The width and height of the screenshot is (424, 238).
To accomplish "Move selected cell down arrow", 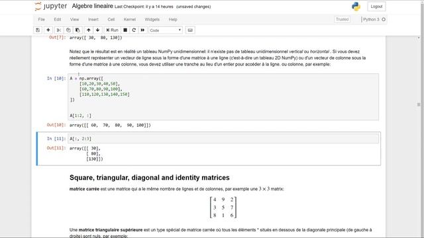I will pyautogui.click(x=97, y=30).
